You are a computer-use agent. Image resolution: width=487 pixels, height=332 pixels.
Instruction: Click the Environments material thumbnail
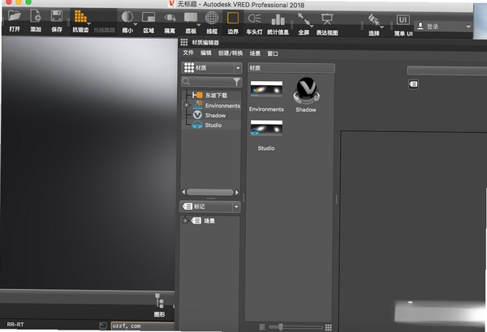pyautogui.click(x=266, y=89)
